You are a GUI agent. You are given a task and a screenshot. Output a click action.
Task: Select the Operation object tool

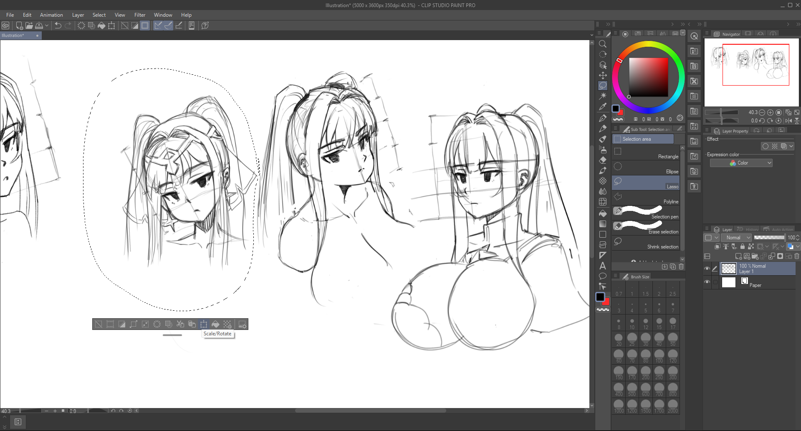pyautogui.click(x=603, y=65)
